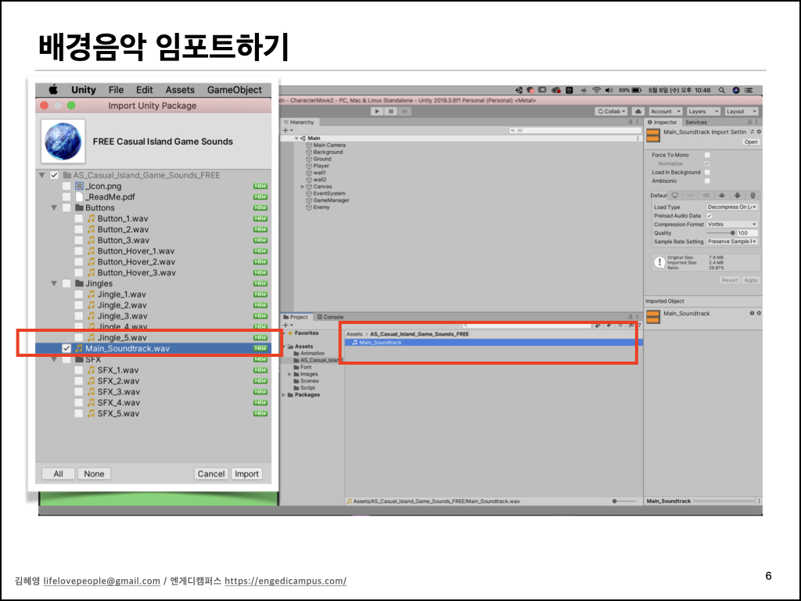Click the Unity Hub tray icon in menu bar
Image resolution: width=801 pixels, height=601 pixels.
pyautogui.click(x=519, y=90)
